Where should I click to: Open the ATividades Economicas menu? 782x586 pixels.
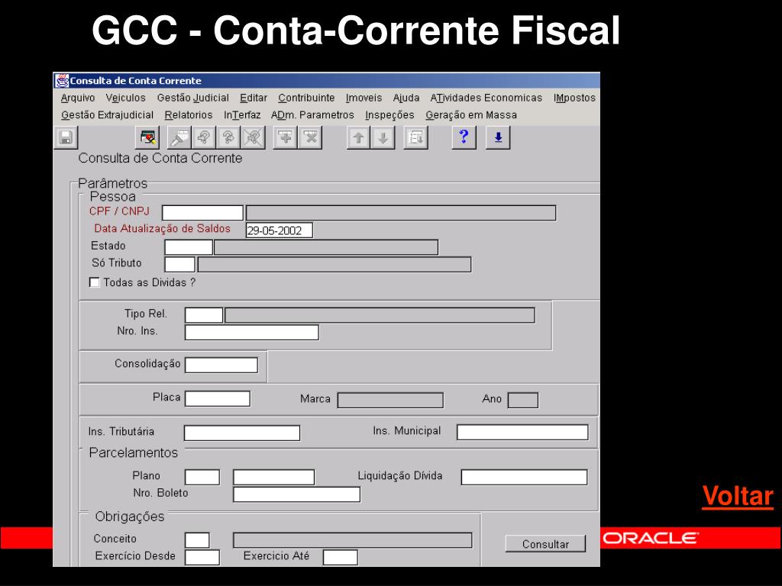pyautogui.click(x=486, y=98)
